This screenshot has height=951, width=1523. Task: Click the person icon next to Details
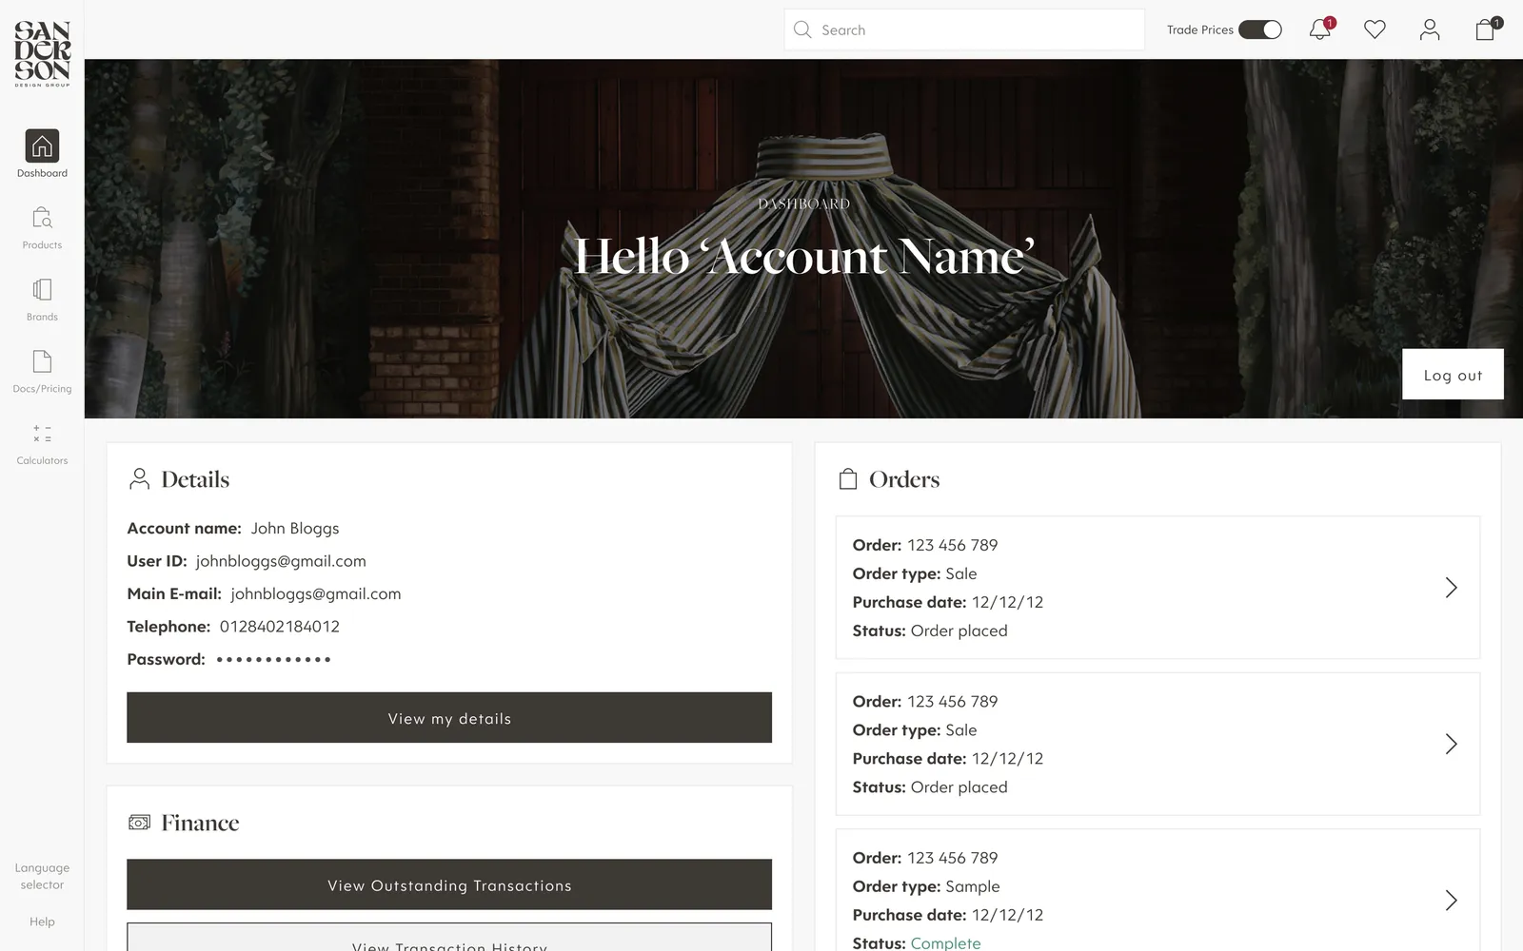[x=139, y=478]
